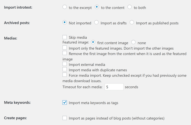This screenshot has width=191, height=125.
Task: Click the 'Import external media' label text
Action: click(x=87, y=65)
